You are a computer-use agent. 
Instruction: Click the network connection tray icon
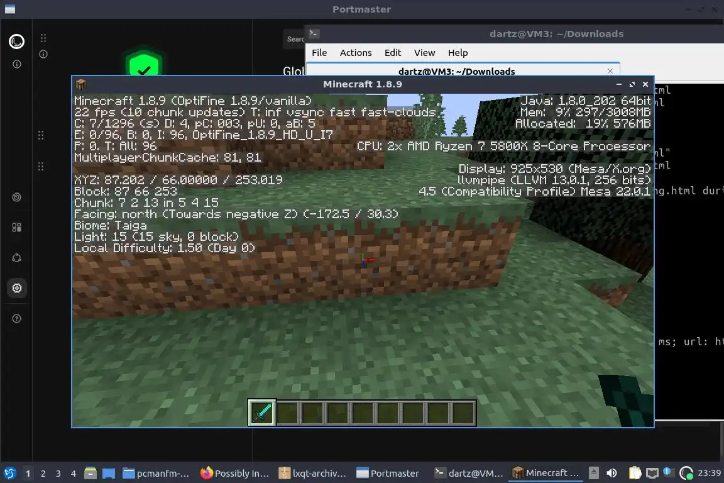pyautogui.click(x=652, y=473)
